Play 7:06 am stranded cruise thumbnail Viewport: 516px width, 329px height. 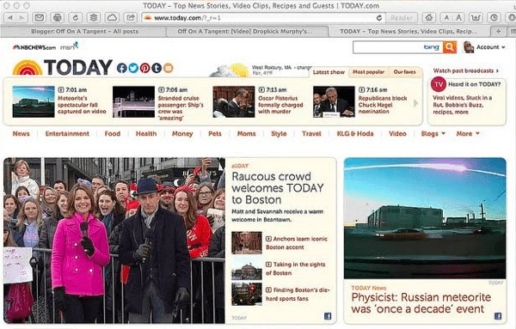(x=133, y=101)
